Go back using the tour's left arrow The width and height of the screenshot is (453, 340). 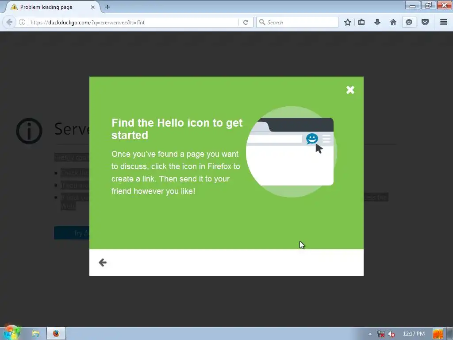[x=103, y=262]
